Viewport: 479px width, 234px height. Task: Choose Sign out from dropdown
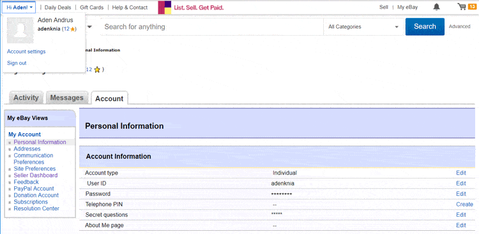coord(17,63)
